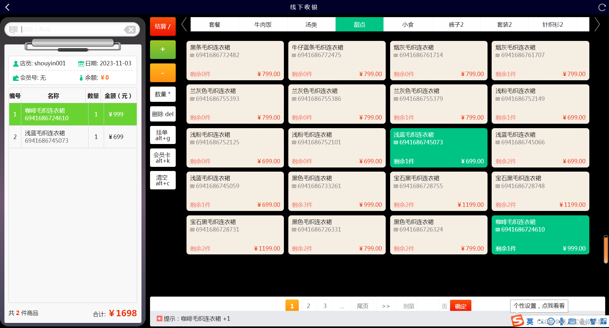Switch to the 汤类 category tab
This screenshot has height=328, width=609.
pos(311,24)
